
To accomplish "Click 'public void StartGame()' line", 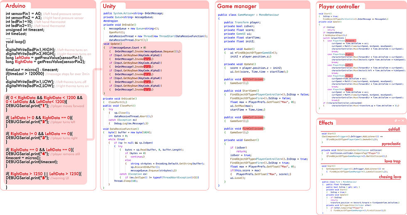I will click(x=242, y=91).
